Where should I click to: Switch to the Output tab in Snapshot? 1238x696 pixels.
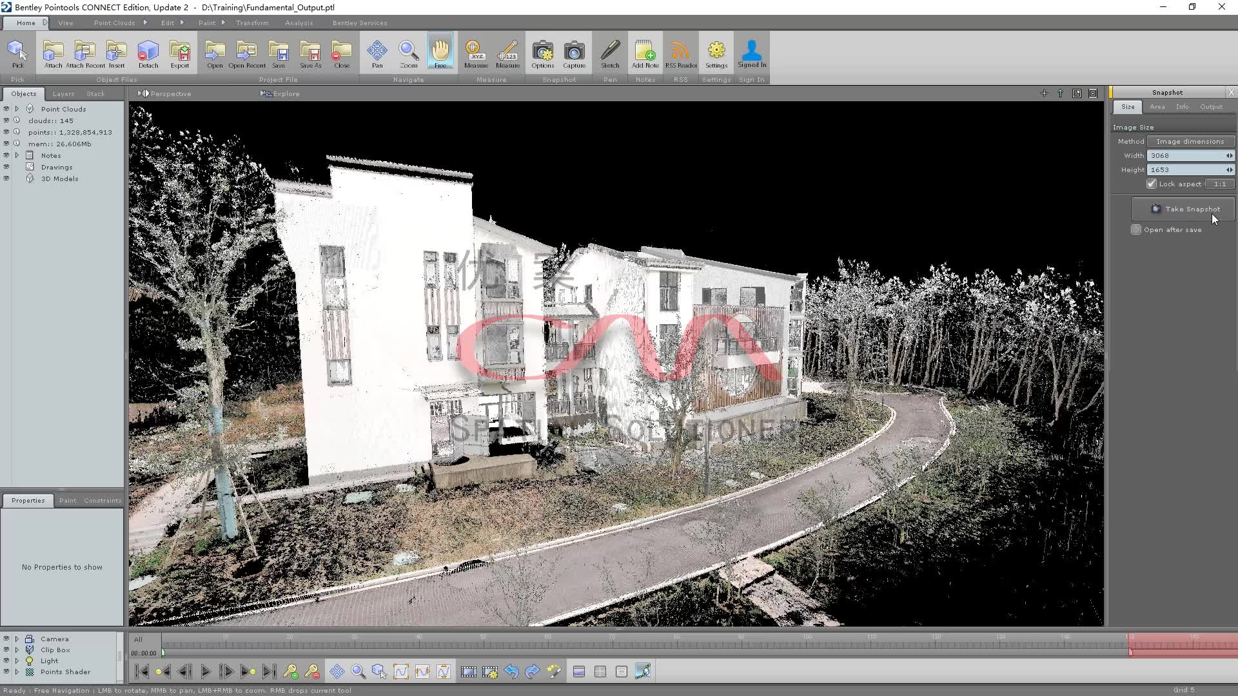pyautogui.click(x=1211, y=106)
